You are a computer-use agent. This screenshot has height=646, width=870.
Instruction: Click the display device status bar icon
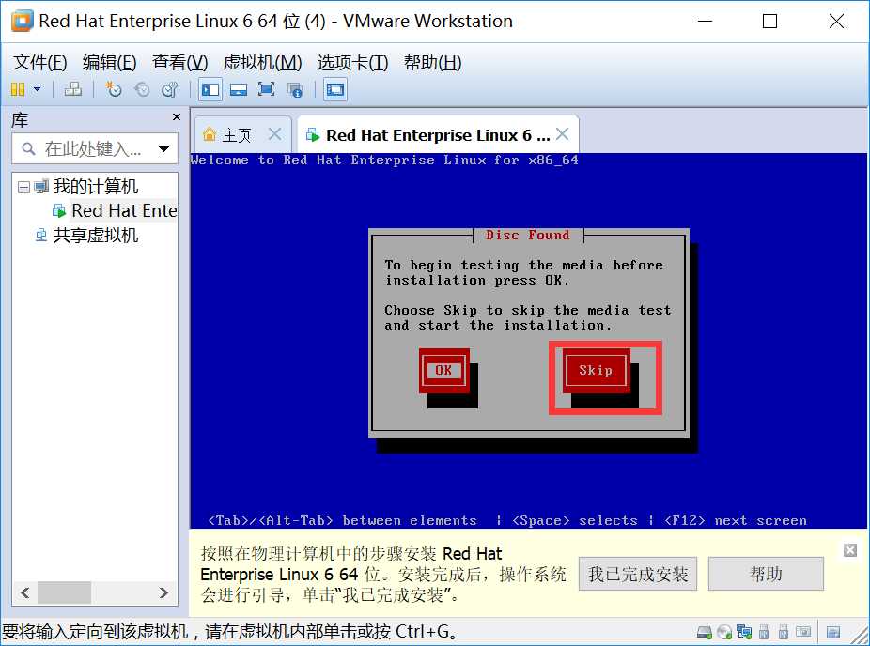point(803,632)
